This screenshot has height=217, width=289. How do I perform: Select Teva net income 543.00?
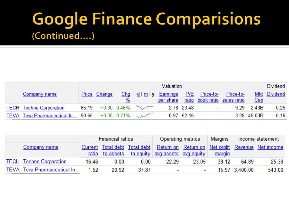tap(275, 170)
